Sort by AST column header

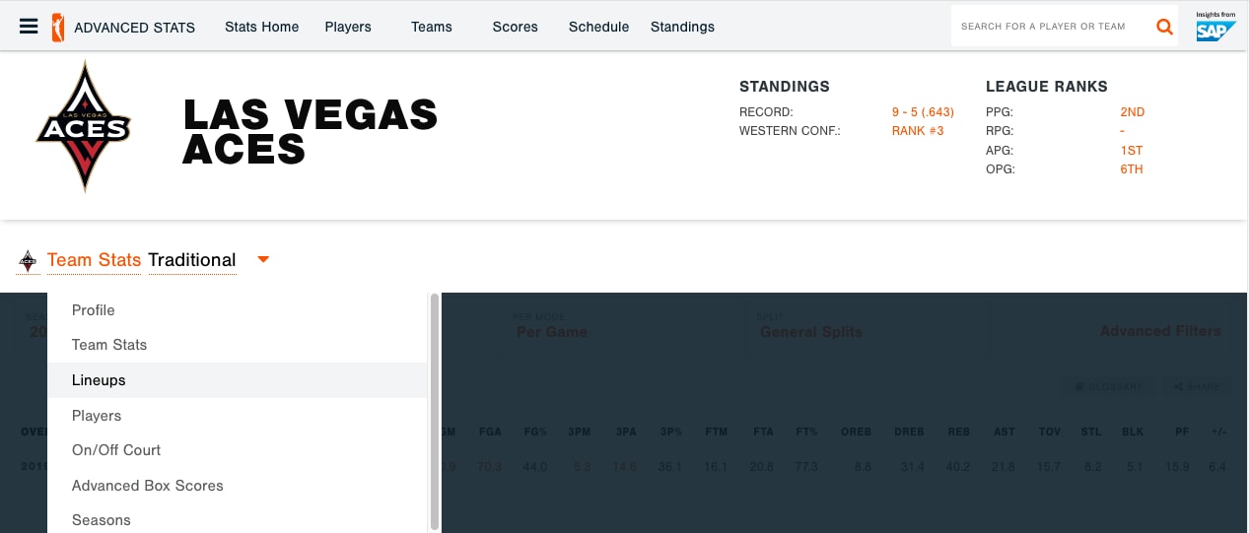[x=1005, y=432]
